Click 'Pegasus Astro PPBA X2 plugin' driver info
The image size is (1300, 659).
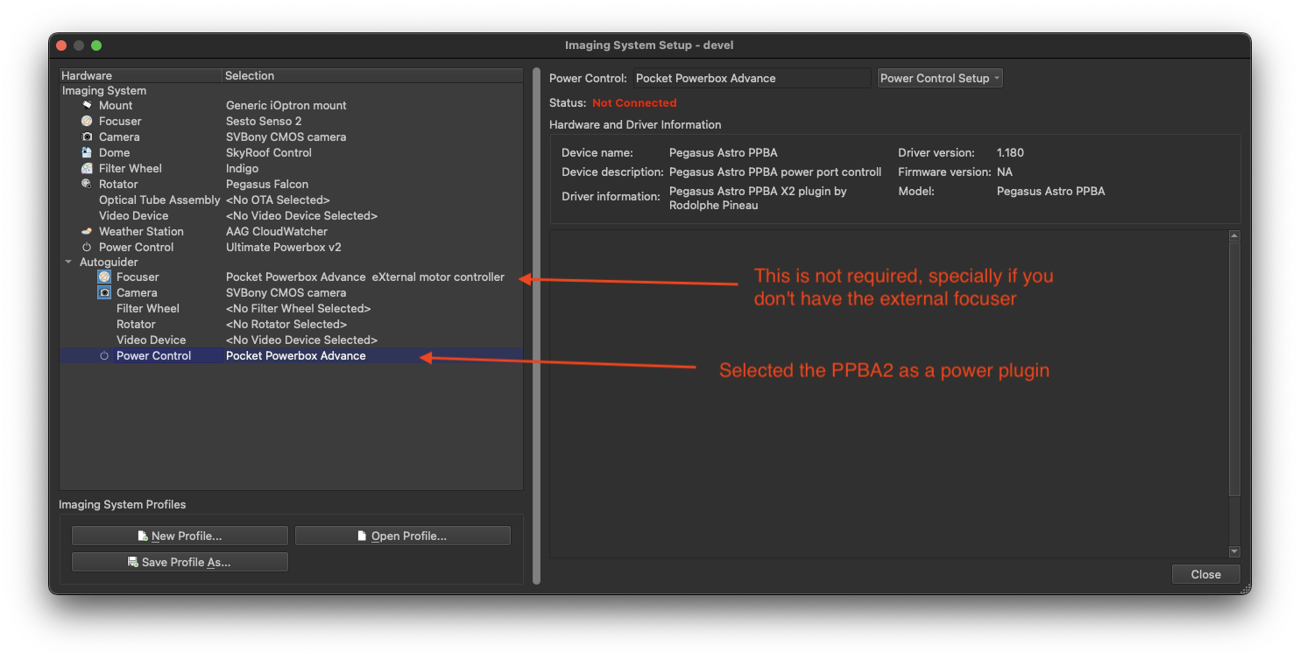(x=758, y=198)
